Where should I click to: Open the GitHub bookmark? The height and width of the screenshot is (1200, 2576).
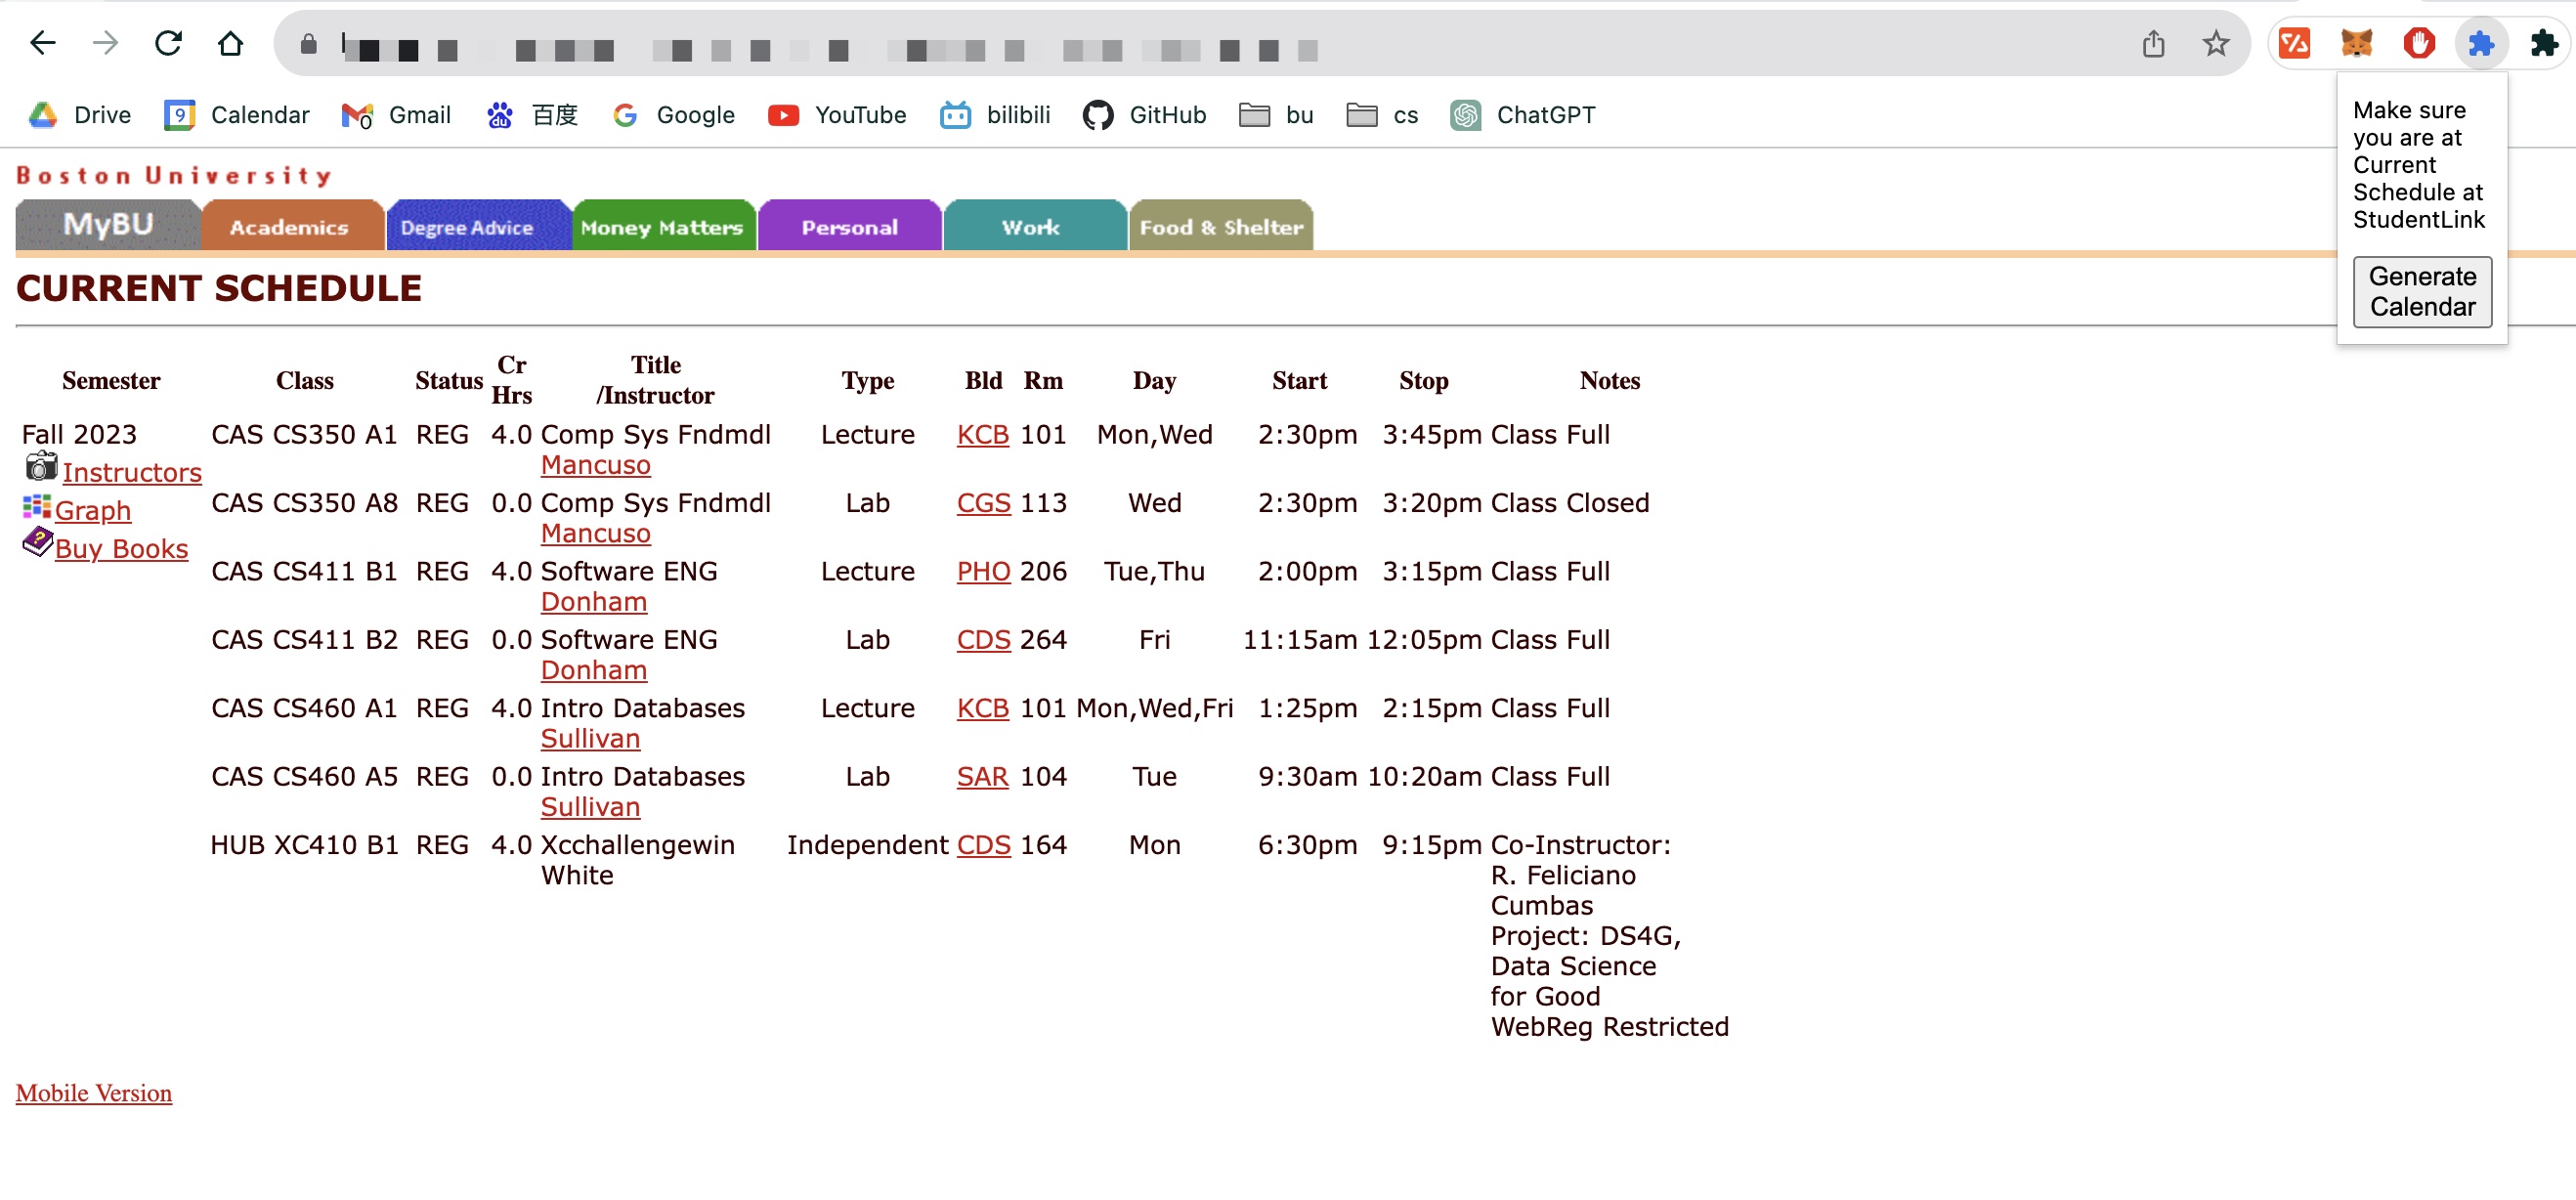pyautogui.click(x=1144, y=115)
